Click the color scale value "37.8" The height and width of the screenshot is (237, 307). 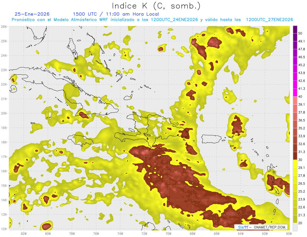301,112
